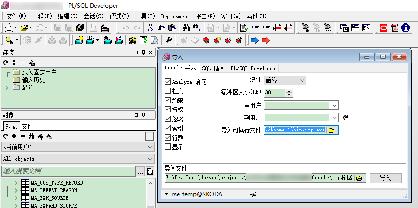
Task: Click the refresh icon beside 到用户 combo
Action: pyautogui.click(x=345, y=118)
